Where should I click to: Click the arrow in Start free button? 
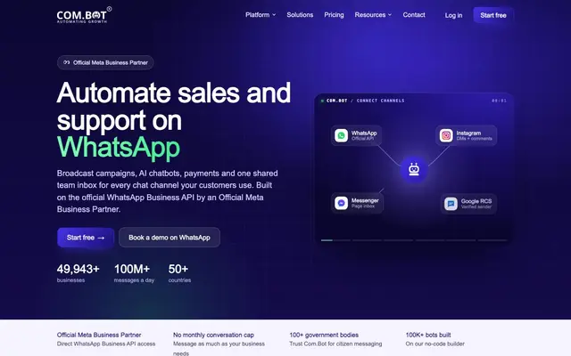coord(101,238)
